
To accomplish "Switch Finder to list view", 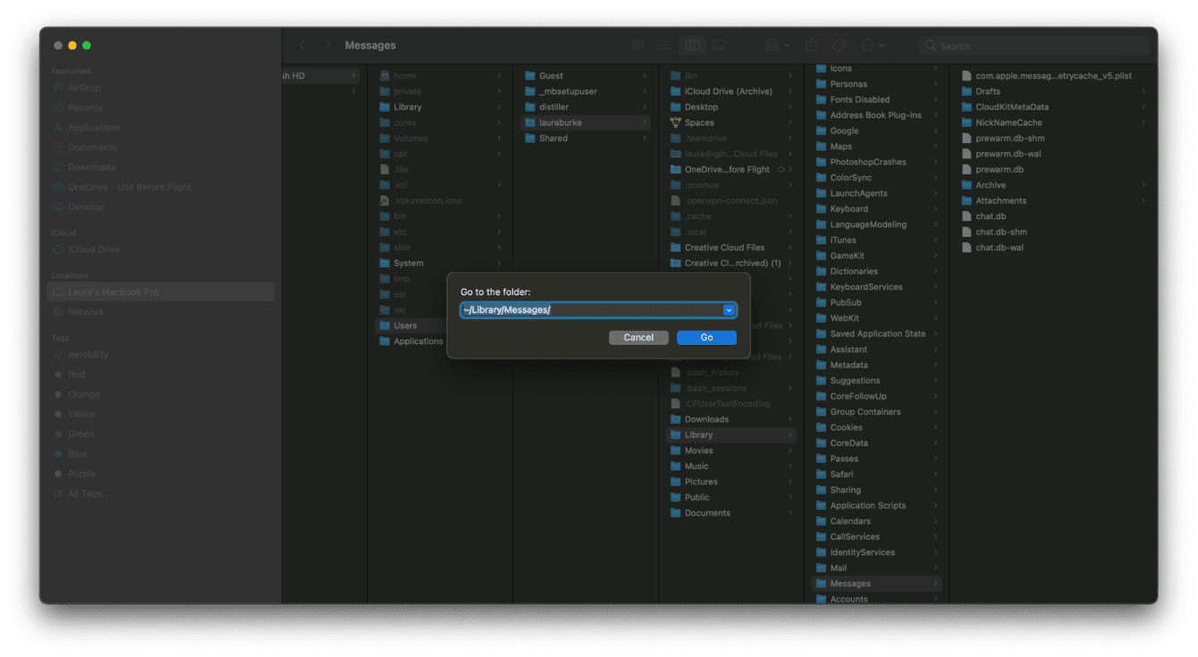I will click(x=664, y=46).
